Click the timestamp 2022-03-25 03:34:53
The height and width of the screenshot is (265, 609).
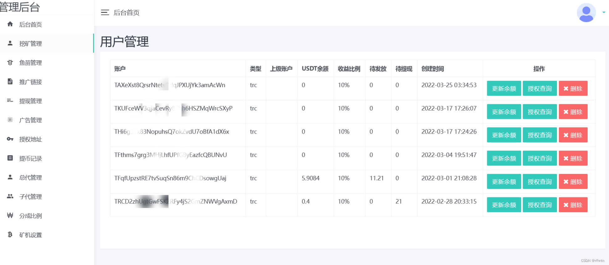coord(449,85)
